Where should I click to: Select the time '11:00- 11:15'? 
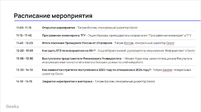[24, 28]
